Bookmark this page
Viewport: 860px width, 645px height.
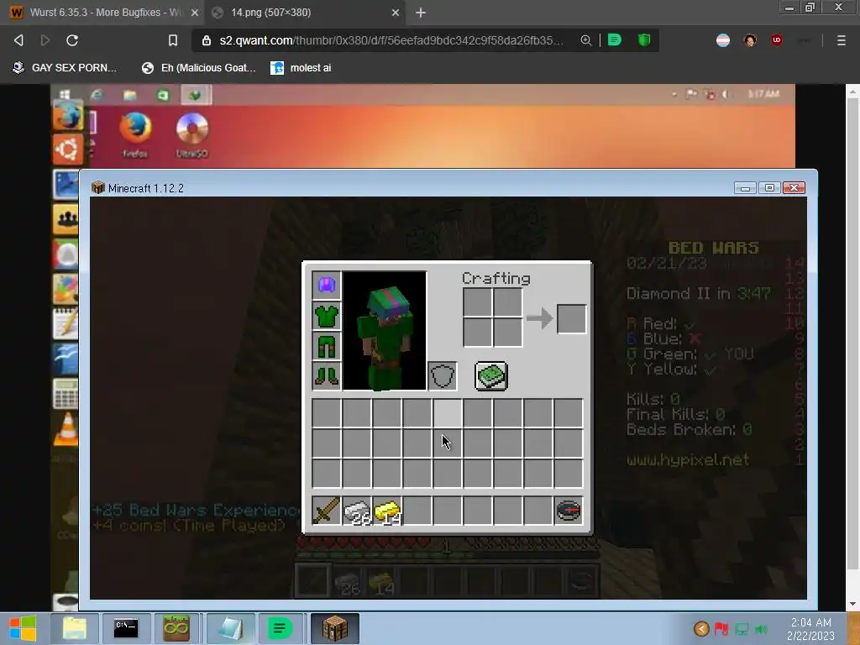coord(173,40)
